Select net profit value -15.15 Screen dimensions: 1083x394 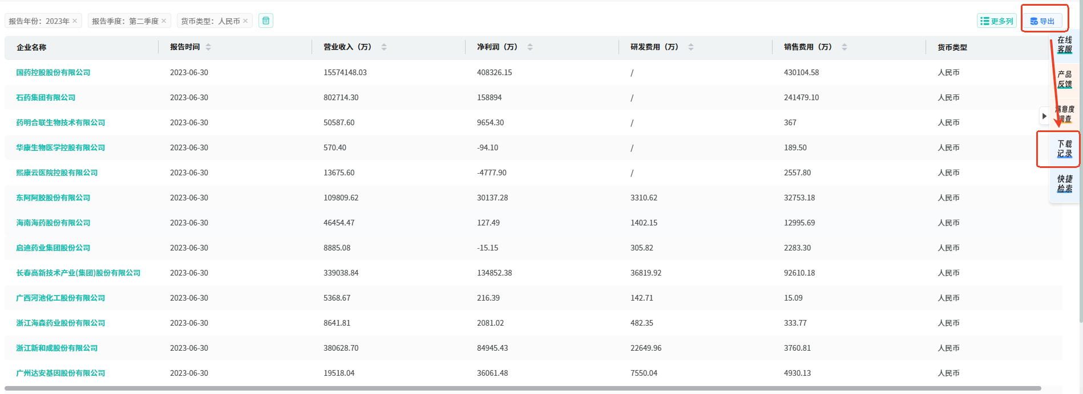click(488, 248)
